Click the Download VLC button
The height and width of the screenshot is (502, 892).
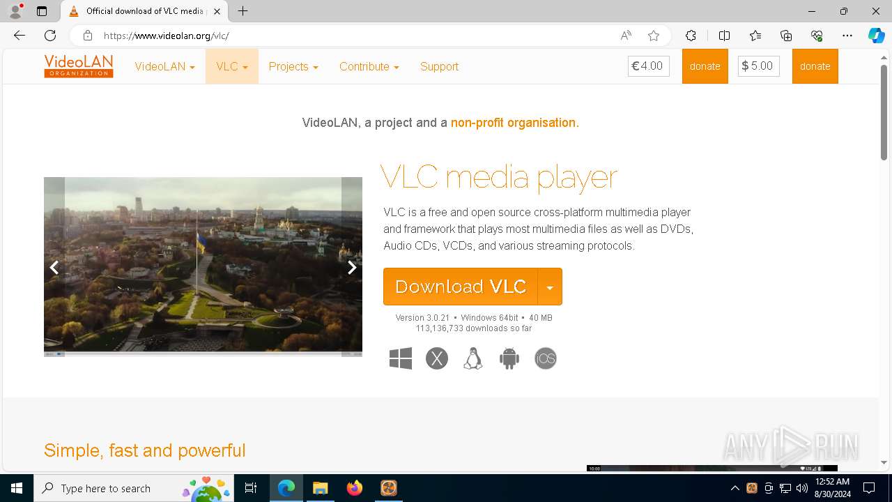point(461,287)
